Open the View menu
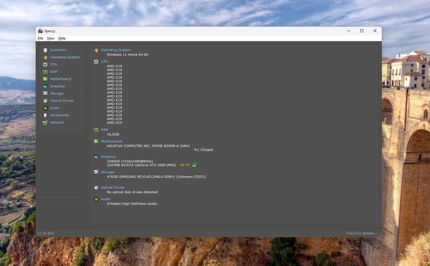The width and height of the screenshot is (430, 266). pyautogui.click(x=51, y=38)
